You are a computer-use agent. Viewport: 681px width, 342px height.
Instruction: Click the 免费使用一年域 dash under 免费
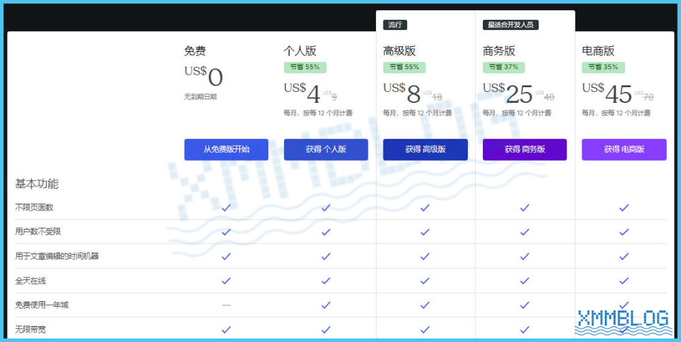tap(226, 305)
